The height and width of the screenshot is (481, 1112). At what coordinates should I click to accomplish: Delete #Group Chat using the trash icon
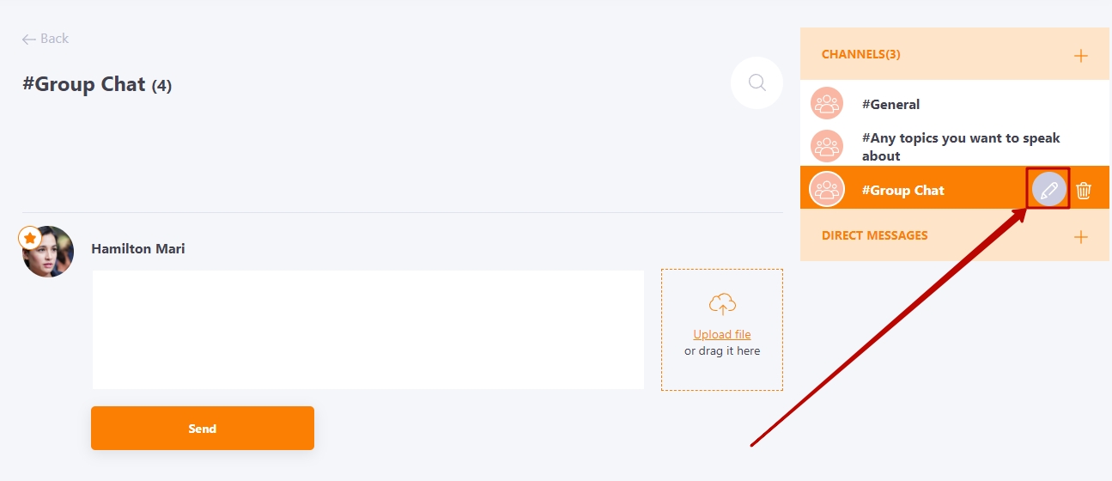pos(1084,191)
